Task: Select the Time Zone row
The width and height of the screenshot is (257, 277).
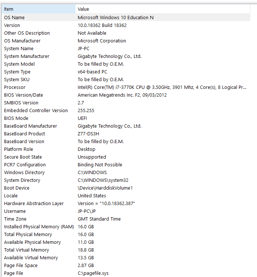Action: [x=15, y=219]
